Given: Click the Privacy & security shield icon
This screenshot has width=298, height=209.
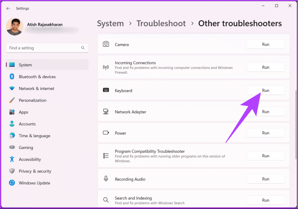Looking at the screenshot, I should [x=12, y=171].
